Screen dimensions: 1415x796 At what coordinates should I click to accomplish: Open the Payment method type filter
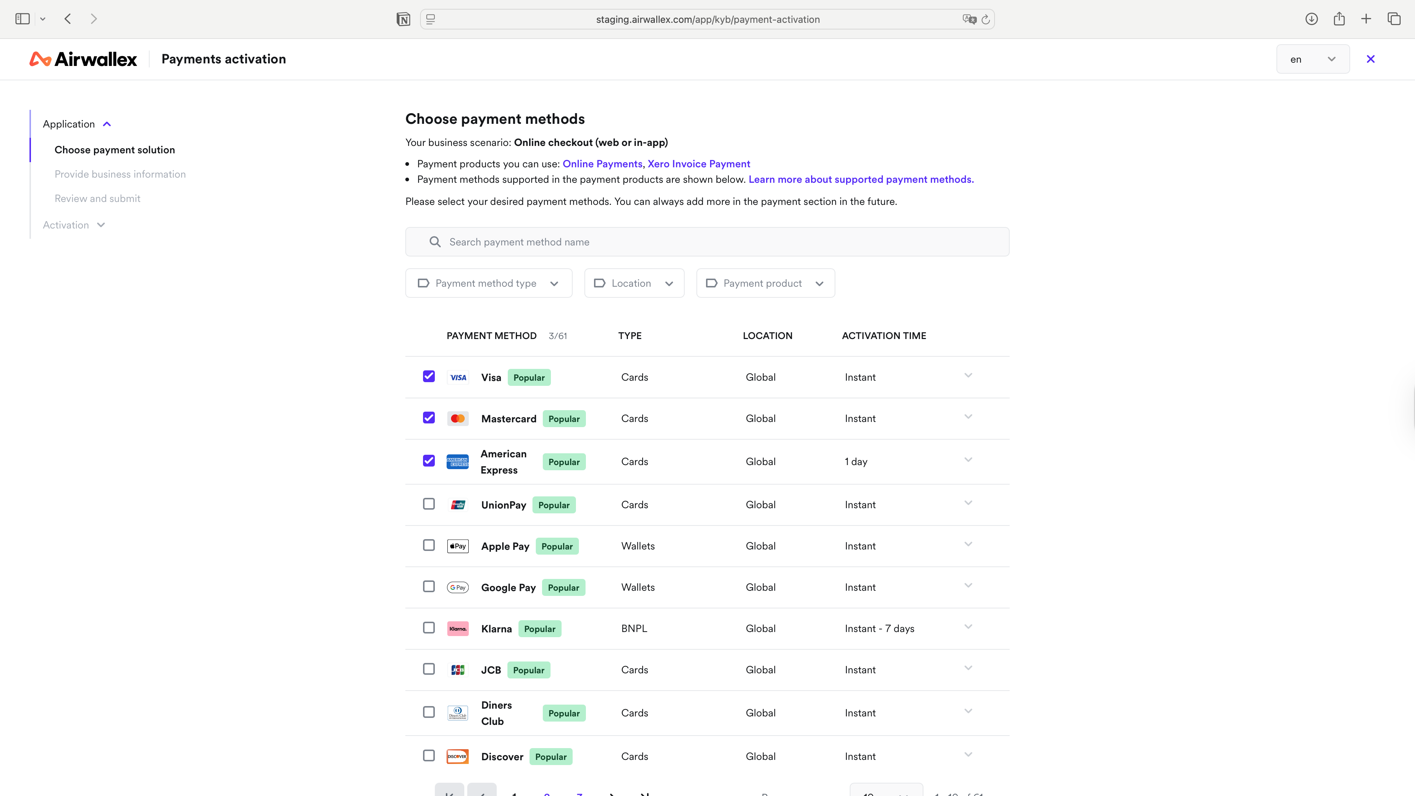coord(488,283)
